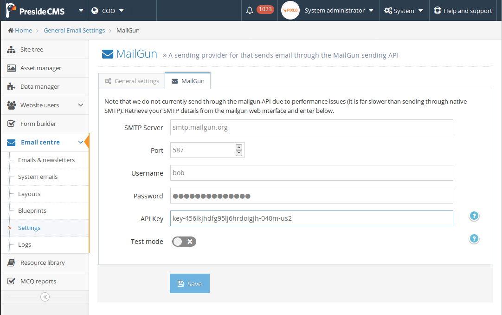Open Settings submenu item
The height and width of the screenshot is (315, 502).
(x=29, y=228)
